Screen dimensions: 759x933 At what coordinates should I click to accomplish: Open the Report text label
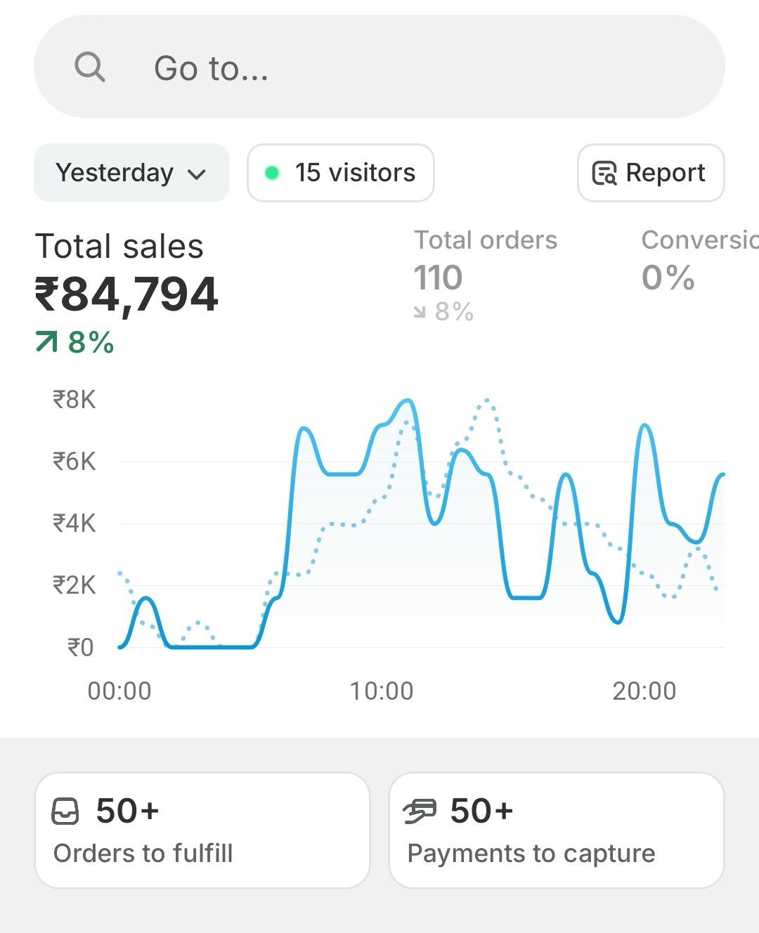tap(665, 173)
